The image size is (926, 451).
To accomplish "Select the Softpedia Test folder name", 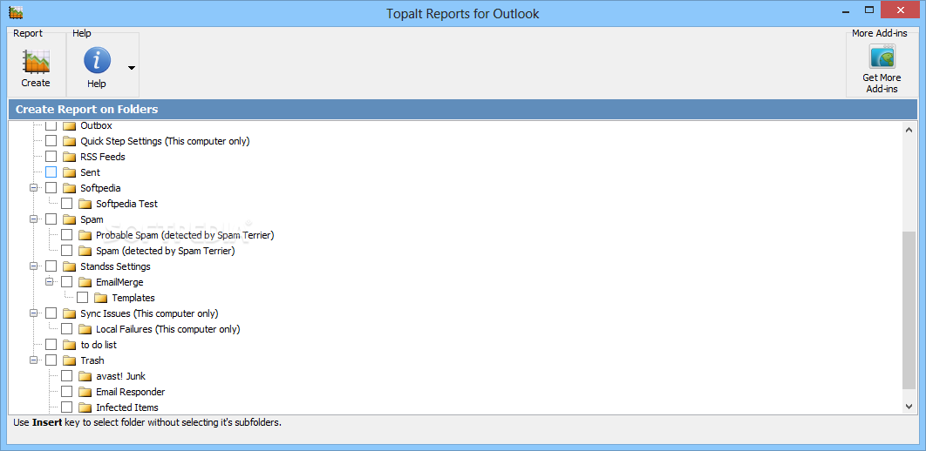I will 127,204.
